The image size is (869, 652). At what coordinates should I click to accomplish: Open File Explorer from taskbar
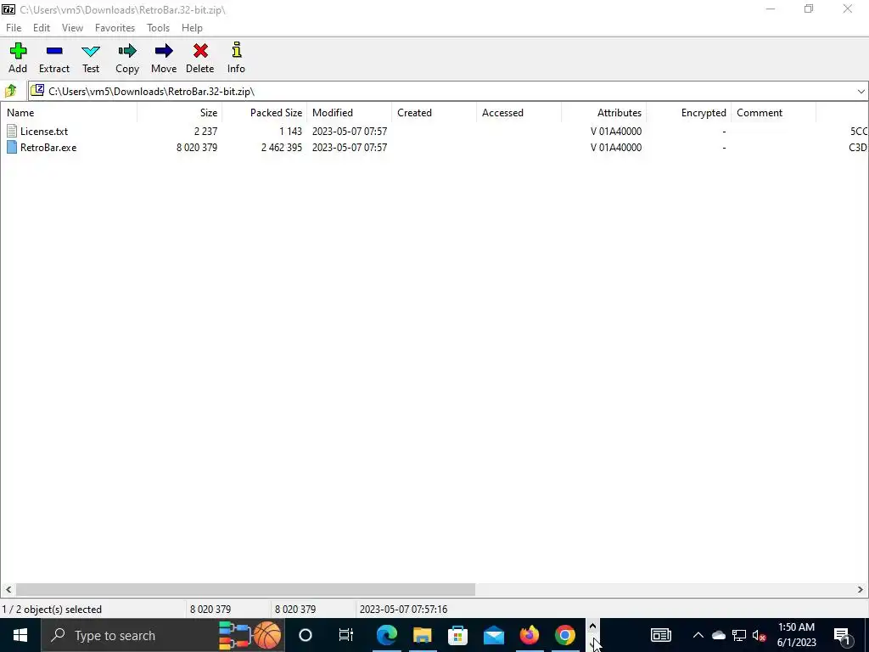[x=423, y=635]
